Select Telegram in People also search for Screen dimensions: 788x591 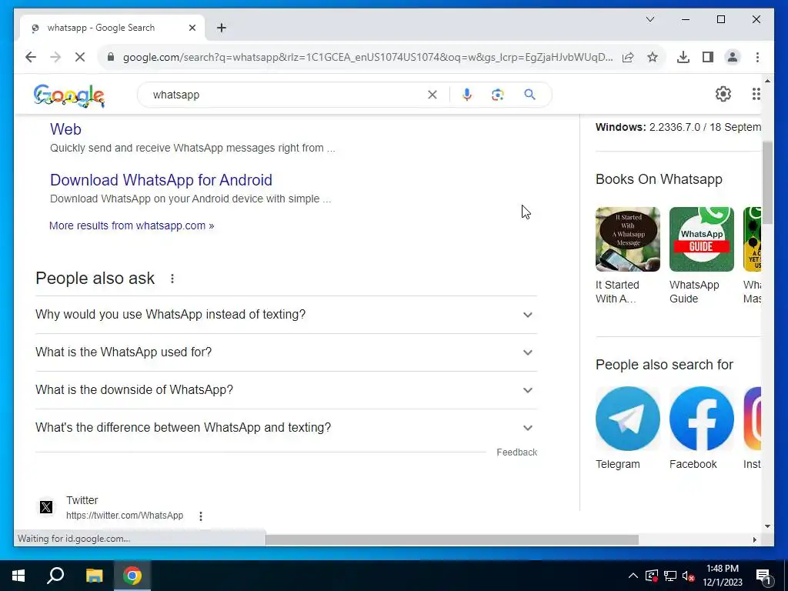628,419
